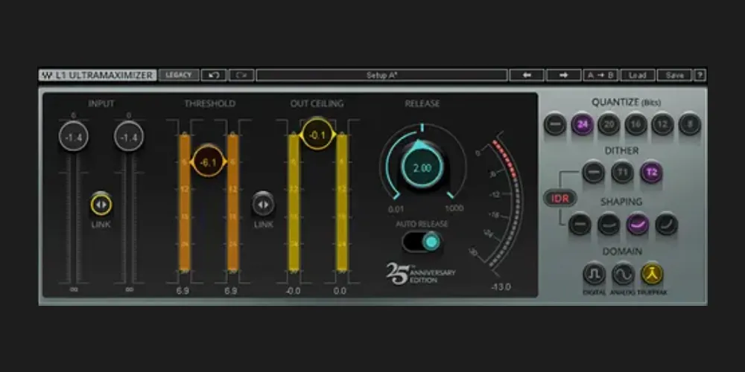Copy setup A to B
745x372 pixels.
tap(600, 75)
